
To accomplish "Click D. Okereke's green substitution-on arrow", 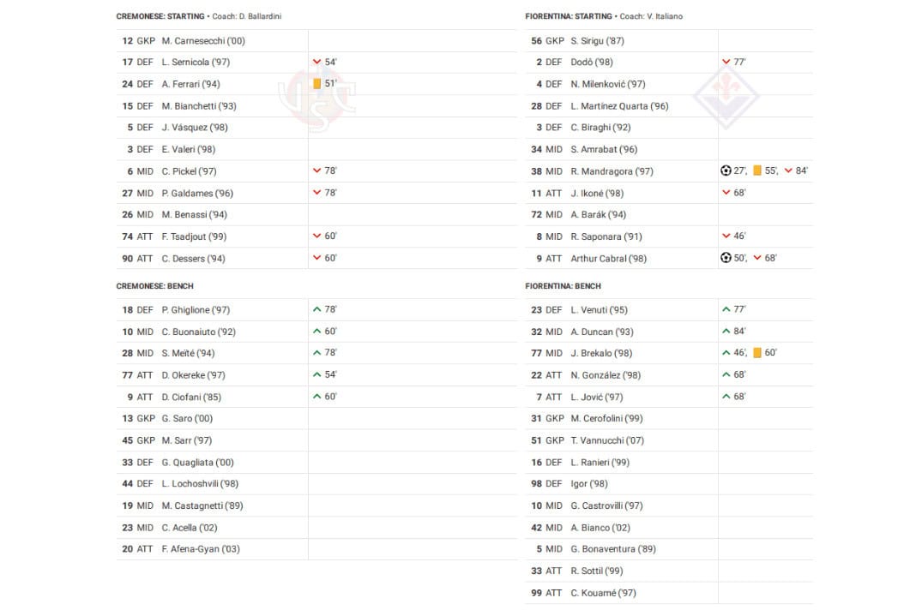I will (317, 374).
